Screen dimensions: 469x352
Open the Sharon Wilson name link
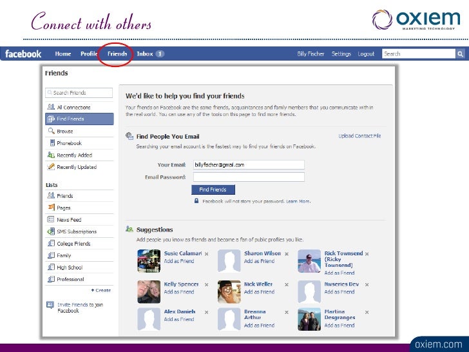(262, 253)
